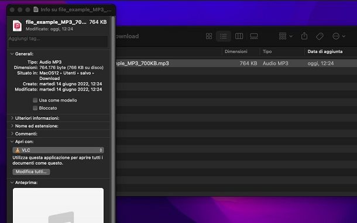
Task: Click the oggi, 12:24 date cell in Finder
Action: pos(321,64)
